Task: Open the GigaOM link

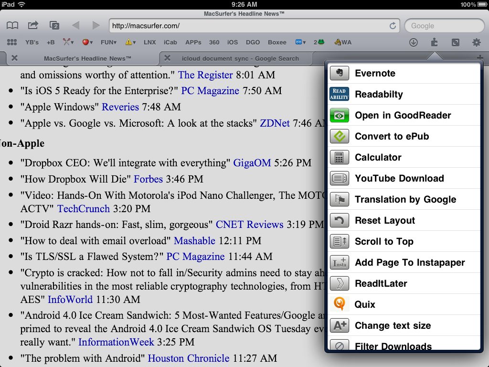Action: [252, 163]
